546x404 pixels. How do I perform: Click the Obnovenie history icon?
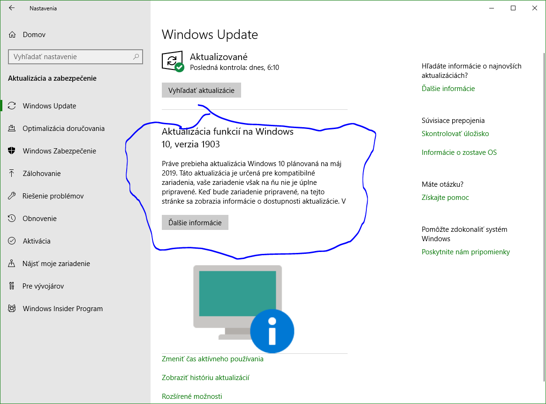[12, 218]
